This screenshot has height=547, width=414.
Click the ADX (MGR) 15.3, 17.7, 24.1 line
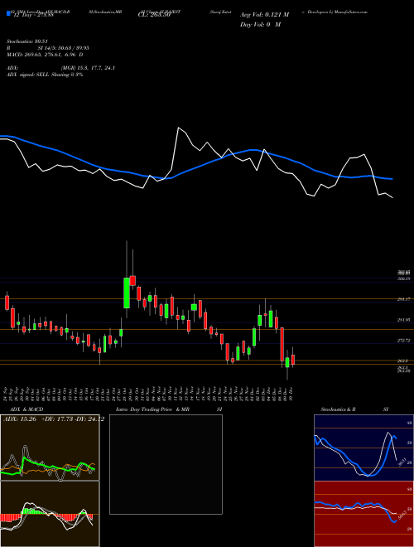click(x=60, y=68)
